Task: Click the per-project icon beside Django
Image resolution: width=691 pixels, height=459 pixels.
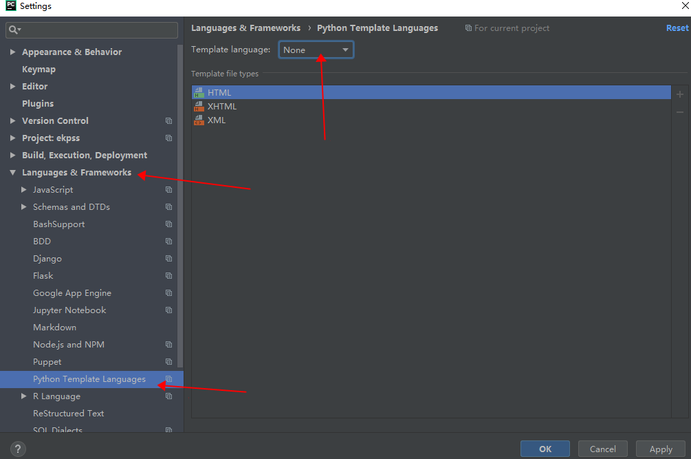Action: [x=168, y=258]
